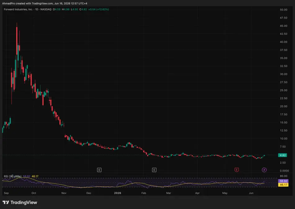Select the green 4.82 current price label
The width and height of the screenshot is (295, 209).
click(283, 155)
